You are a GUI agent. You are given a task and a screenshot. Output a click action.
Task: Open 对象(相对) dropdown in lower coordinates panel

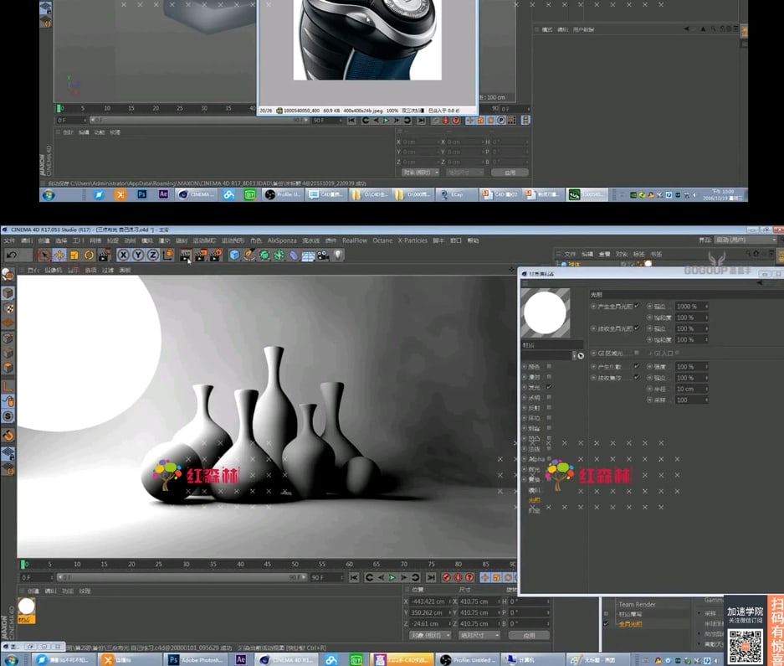pos(430,635)
